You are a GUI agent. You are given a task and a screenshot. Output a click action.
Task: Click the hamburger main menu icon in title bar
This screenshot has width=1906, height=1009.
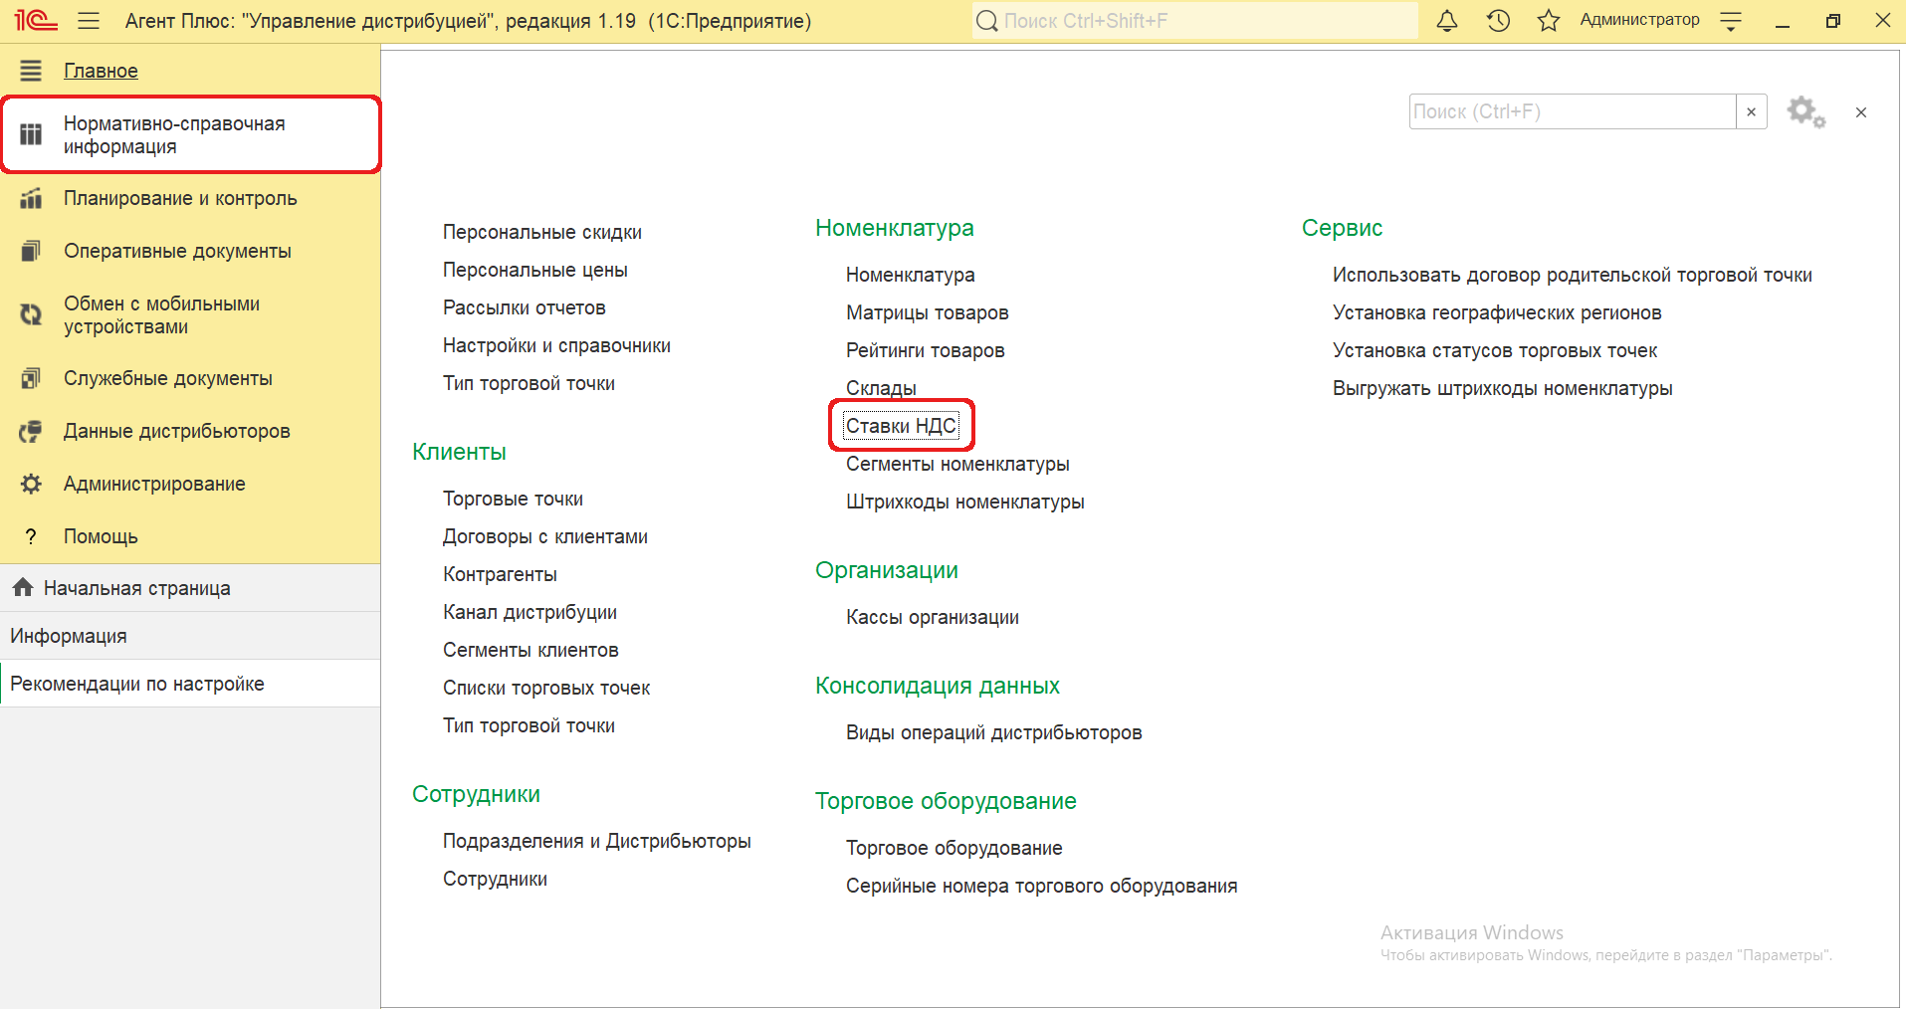[x=89, y=21]
